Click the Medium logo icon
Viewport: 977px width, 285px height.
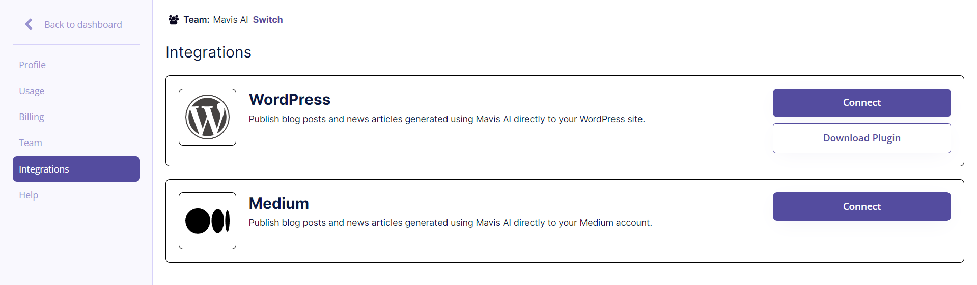[x=207, y=221]
